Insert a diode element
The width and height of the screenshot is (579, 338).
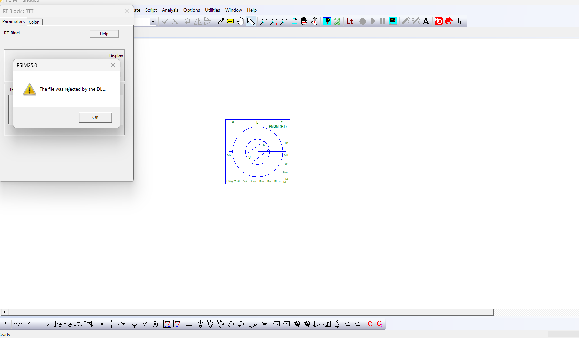tap(48, 324)
